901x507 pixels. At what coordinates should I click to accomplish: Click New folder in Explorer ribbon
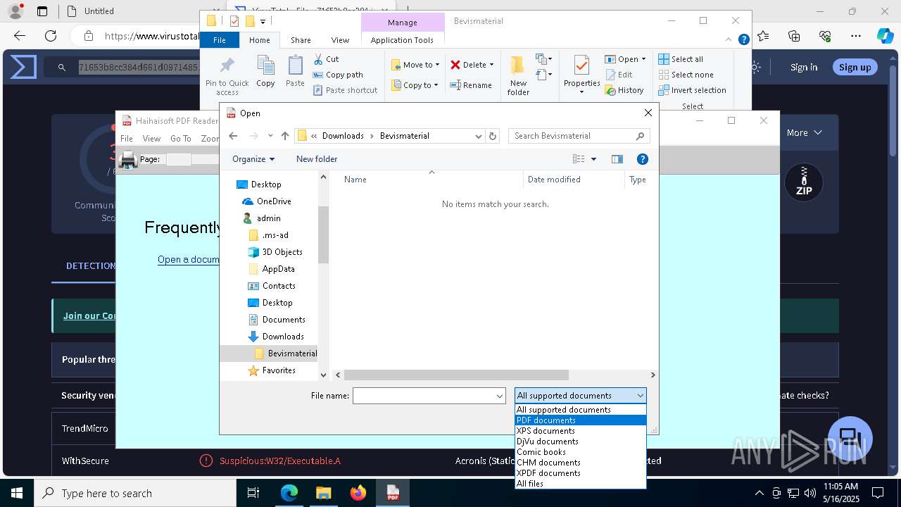(518, 75)
